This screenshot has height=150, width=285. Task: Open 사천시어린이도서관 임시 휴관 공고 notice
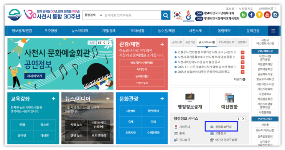pyautogui.click(x=199, y=62)
